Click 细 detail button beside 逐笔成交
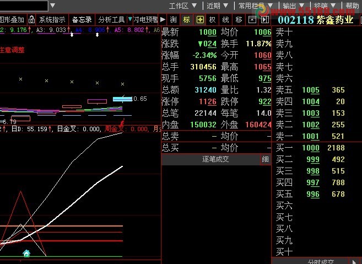 coord(265,159)
